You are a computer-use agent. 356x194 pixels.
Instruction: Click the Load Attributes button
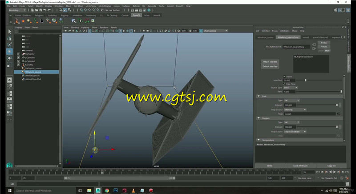pyautogui.click(x=300, y=166)
